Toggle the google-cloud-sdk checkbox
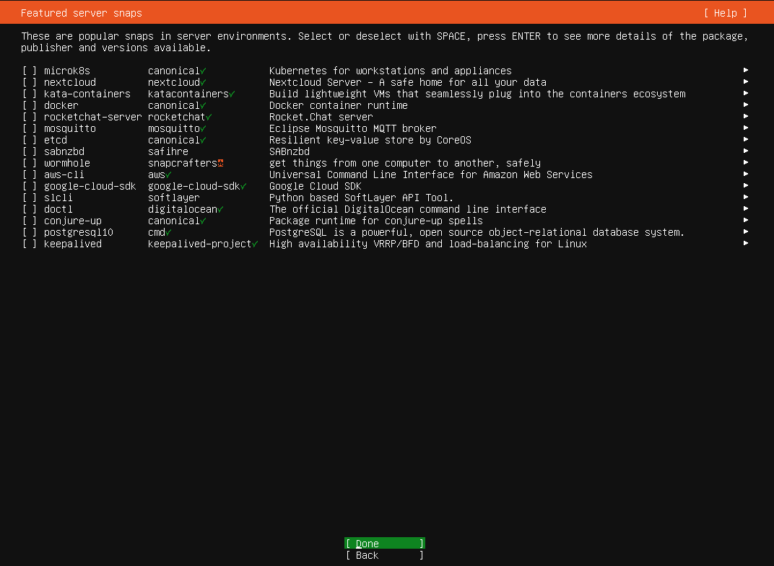774x566 pixels. [29, 186]
